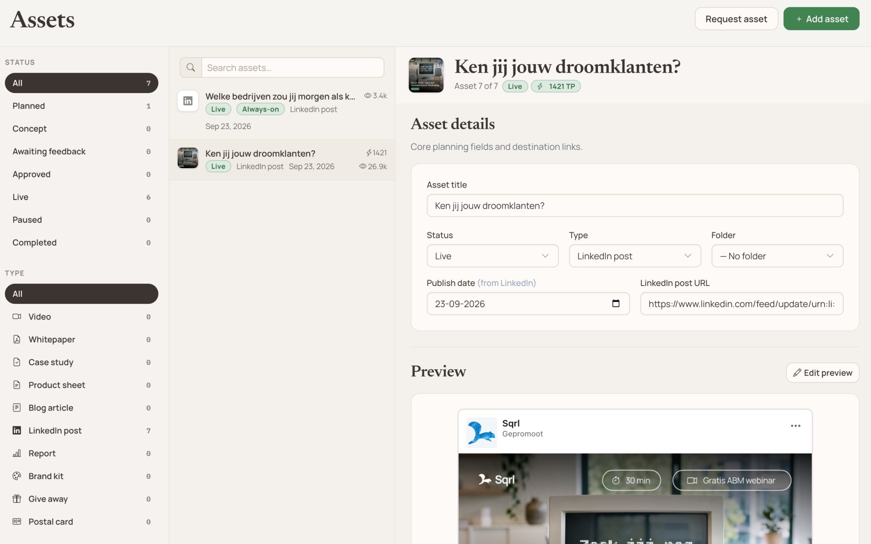Screen dimensions: 871x544
Task: Filter by Brand kit palette icon
Action: pyautogui.click(x=17, y=476)
